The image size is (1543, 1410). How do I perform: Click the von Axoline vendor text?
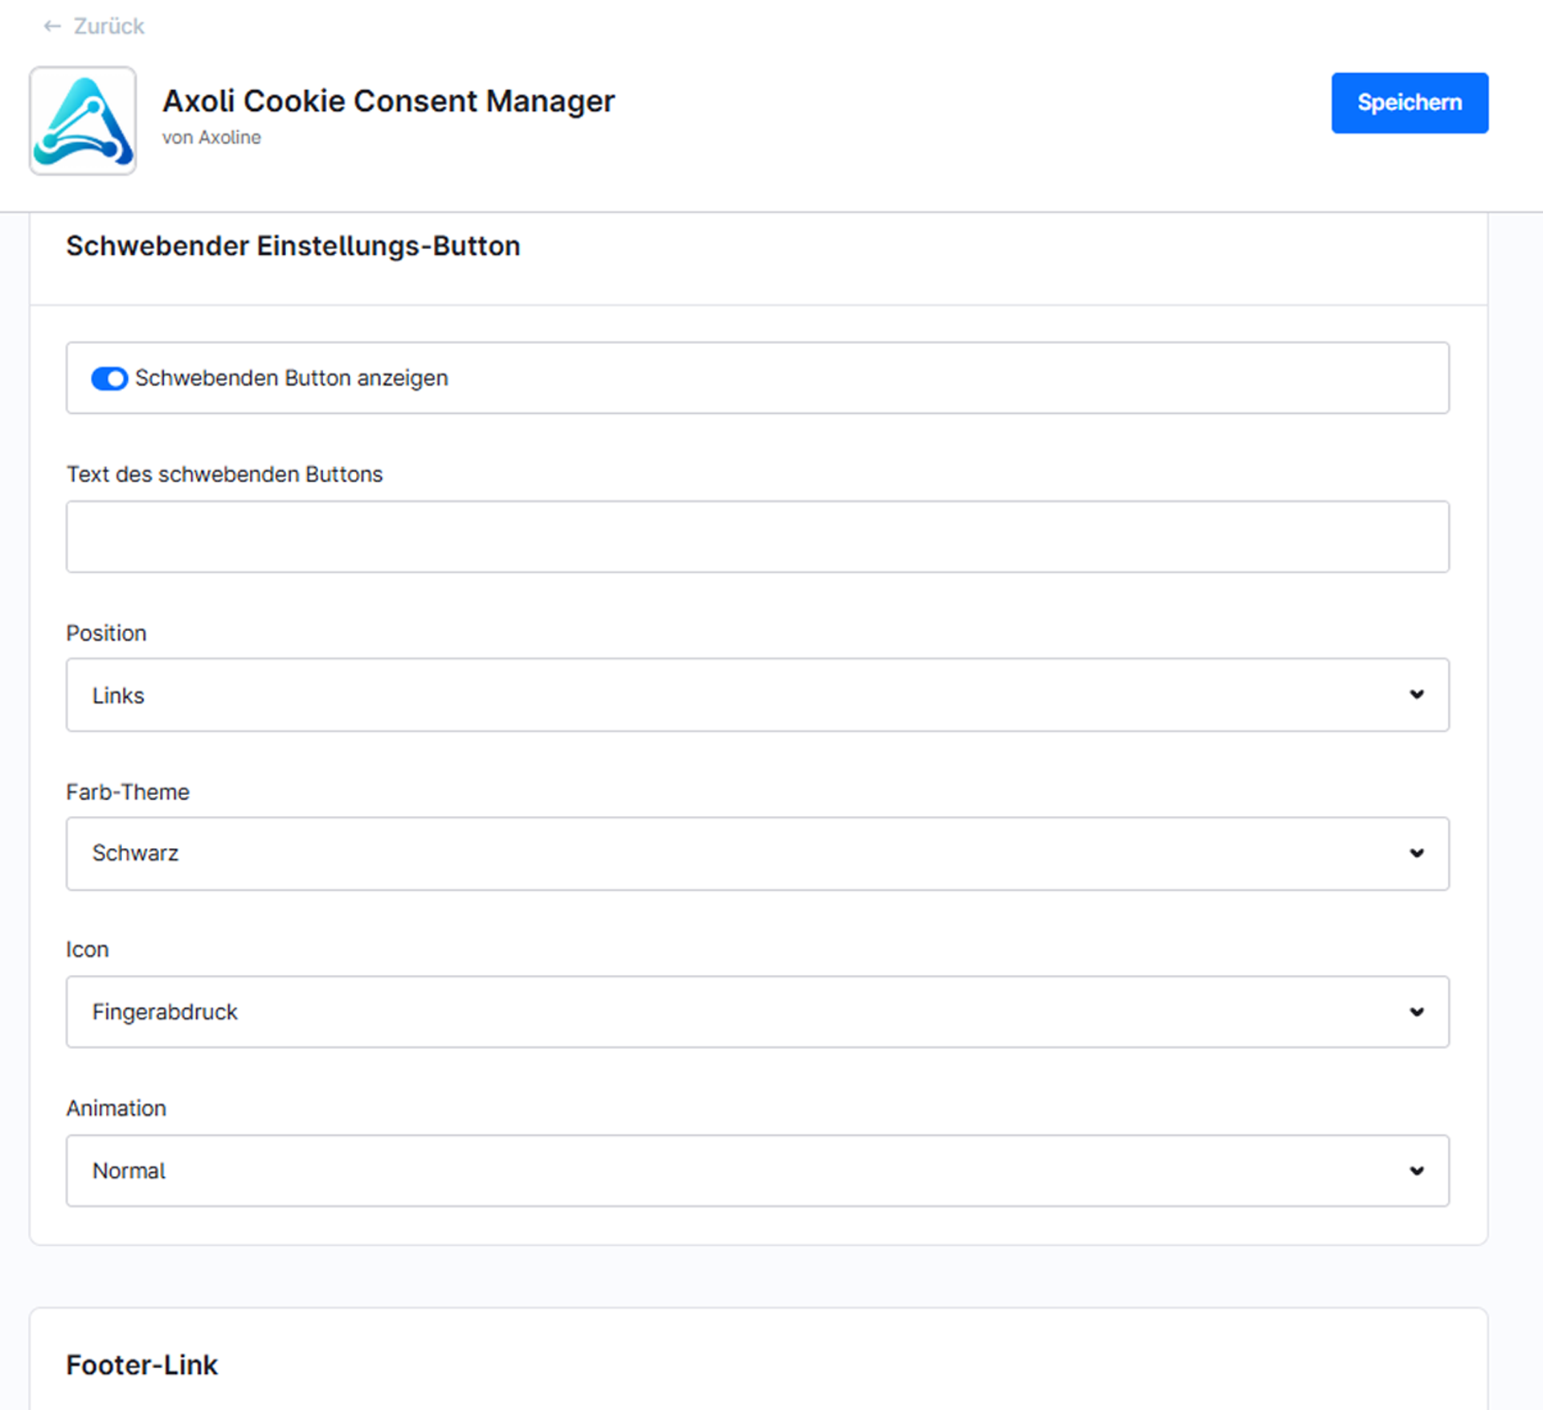pos(211,137)
